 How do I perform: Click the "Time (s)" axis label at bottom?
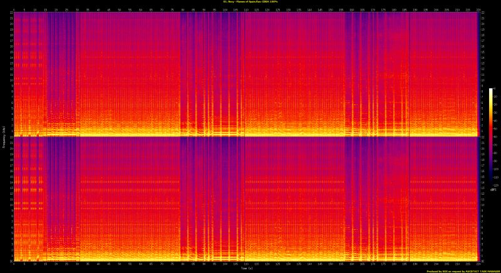[246, 268]
